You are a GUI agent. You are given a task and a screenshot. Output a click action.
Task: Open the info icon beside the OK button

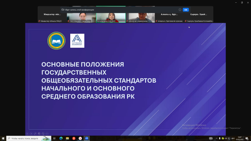pyautogui.click(x=180, y=10)
